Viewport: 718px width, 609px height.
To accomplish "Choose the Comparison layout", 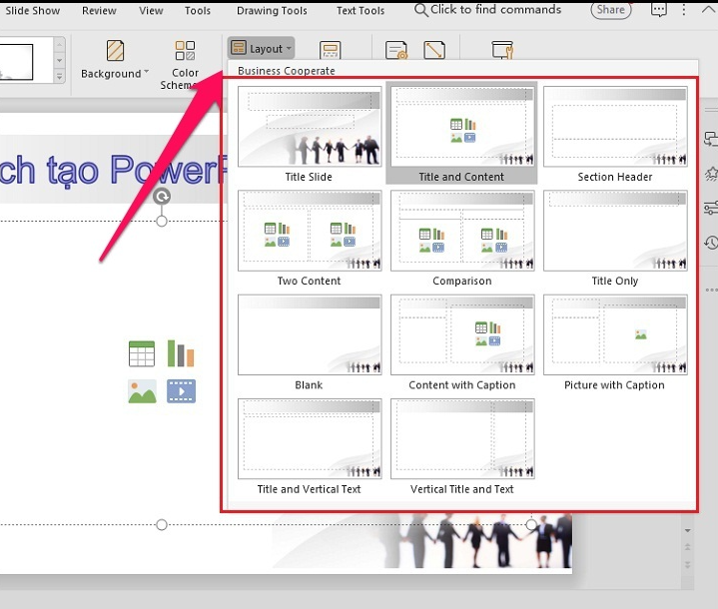I will [x=462, y=239].
